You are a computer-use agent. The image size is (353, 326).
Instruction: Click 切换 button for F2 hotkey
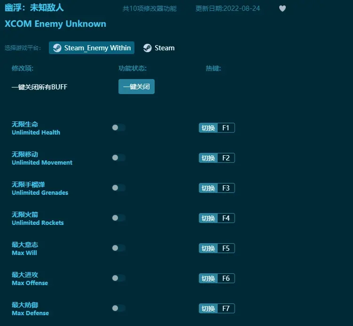[208, 158]
